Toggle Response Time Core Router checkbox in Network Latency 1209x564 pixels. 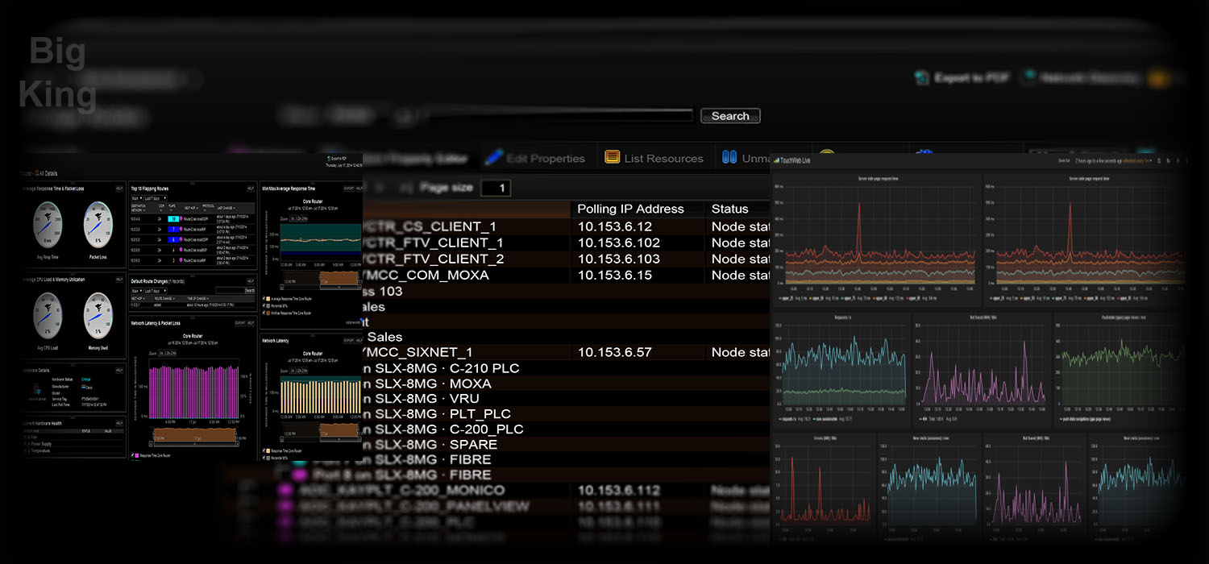pyautogui.click(x=265, y=450)
